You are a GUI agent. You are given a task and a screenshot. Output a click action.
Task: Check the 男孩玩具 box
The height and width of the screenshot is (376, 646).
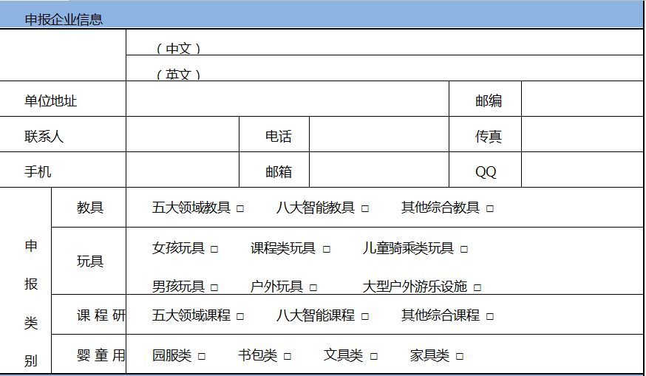tap(214, 288)
